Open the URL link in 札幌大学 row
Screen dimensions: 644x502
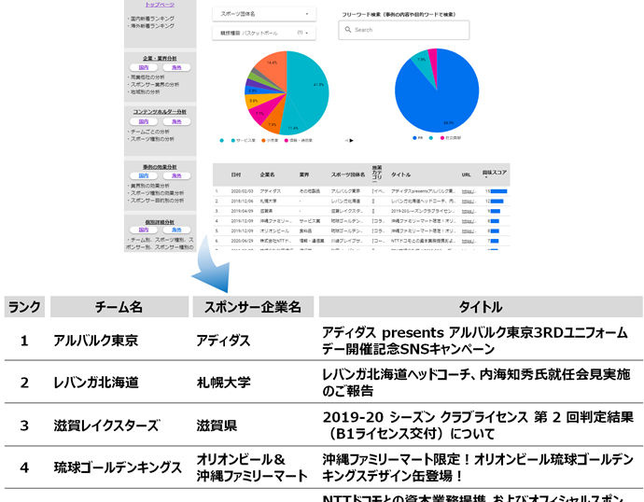point(469,202)
